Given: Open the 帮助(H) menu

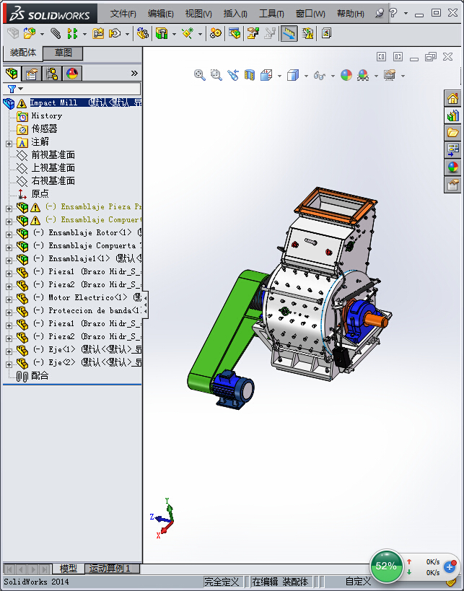Looking at the screenshot, I should pyautogui.click(x=351, y=14).
